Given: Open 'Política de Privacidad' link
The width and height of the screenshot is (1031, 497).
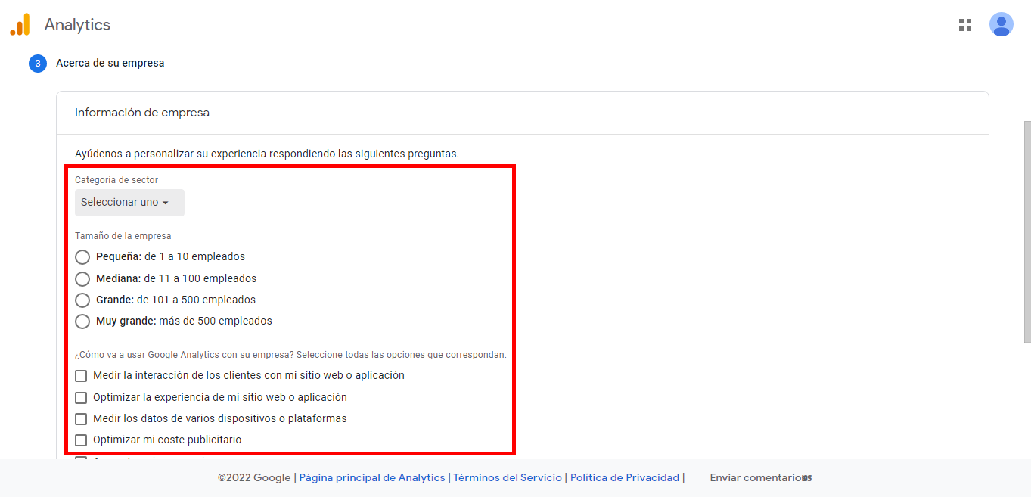Looking at the screenshot, I should (625, 477).
